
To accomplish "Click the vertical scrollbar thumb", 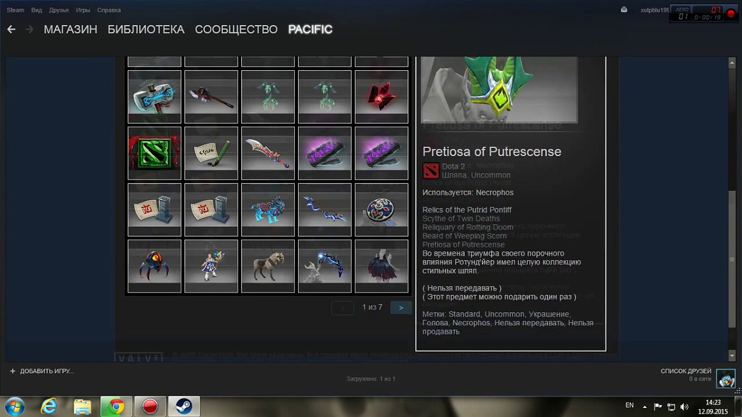I will [732, 259].
